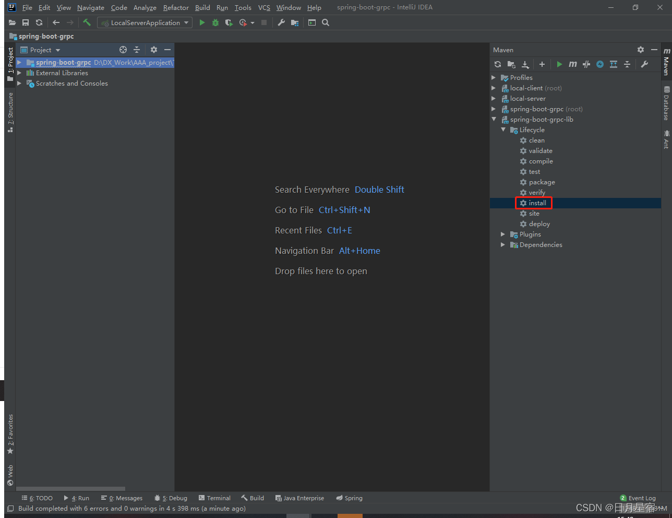The height and width of the screenshot is (518, 672).
Task: Expand External Libraries node
Action: [19, 73]
